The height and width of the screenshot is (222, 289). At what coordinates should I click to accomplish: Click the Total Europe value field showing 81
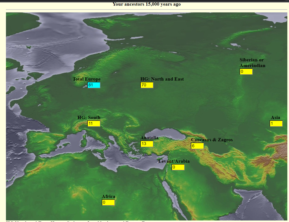pyautogui.click(x=94, y=85)
